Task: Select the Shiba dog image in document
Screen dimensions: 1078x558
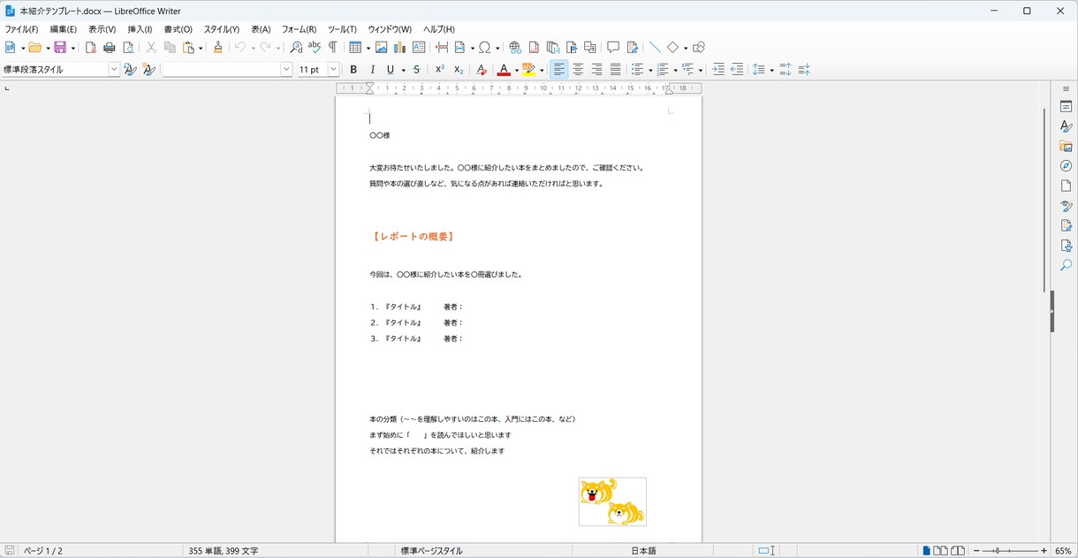Action: click(612, 501)
